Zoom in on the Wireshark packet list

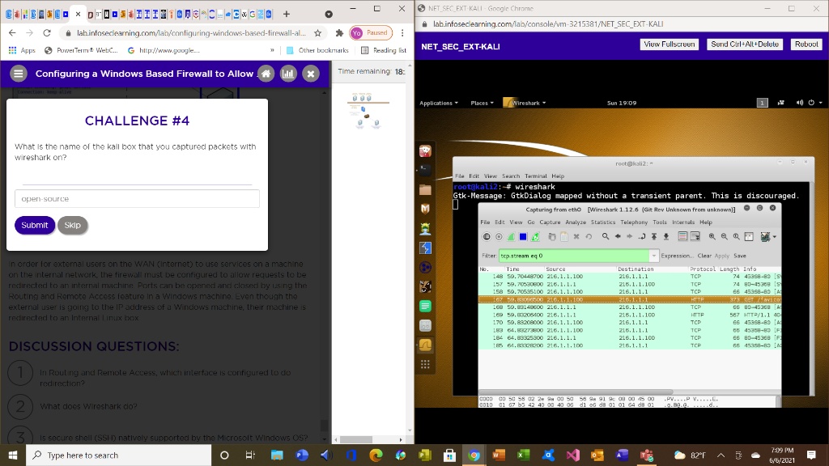point(712,236)
